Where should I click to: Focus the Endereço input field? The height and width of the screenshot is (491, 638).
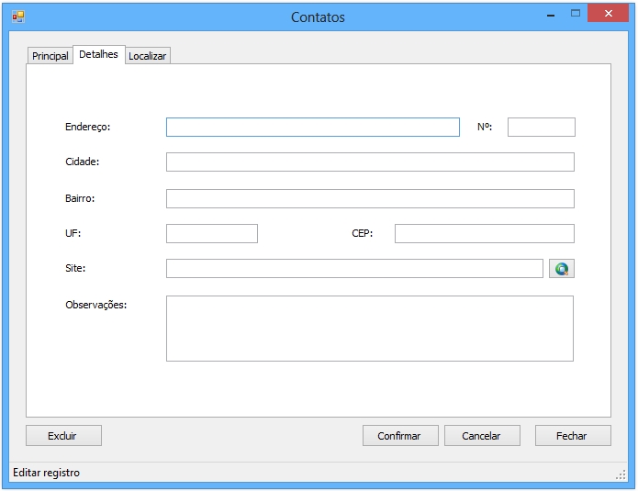(x=313, y=128)
